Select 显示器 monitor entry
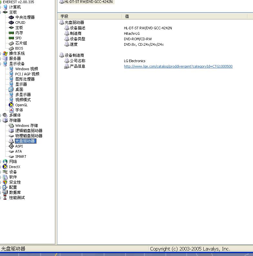Screen dimensions: 253x256 tap(21, 84)
